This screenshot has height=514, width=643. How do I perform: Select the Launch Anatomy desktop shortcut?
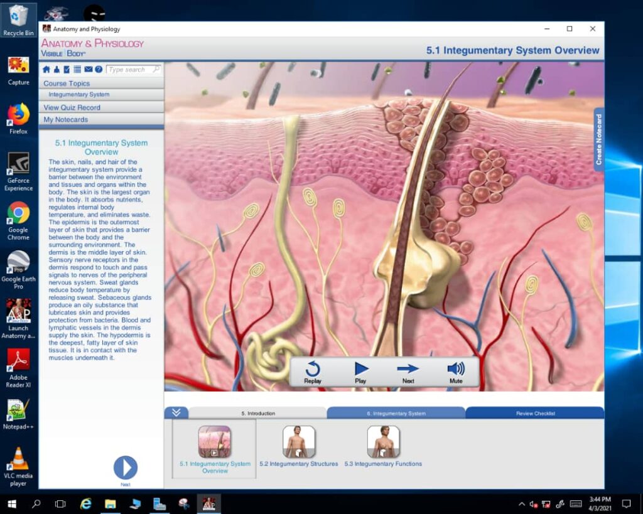tap(18, 319)
